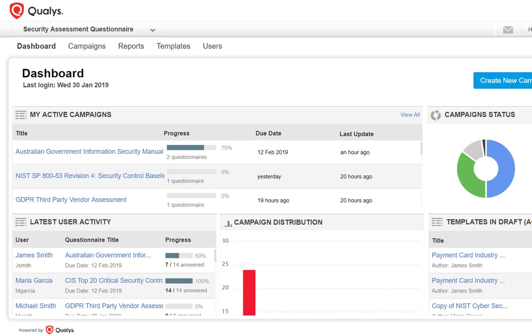Viewport: 532px width, 336px height.
Task: Open the mail envelope icon
Action: (x=508, y=30)
